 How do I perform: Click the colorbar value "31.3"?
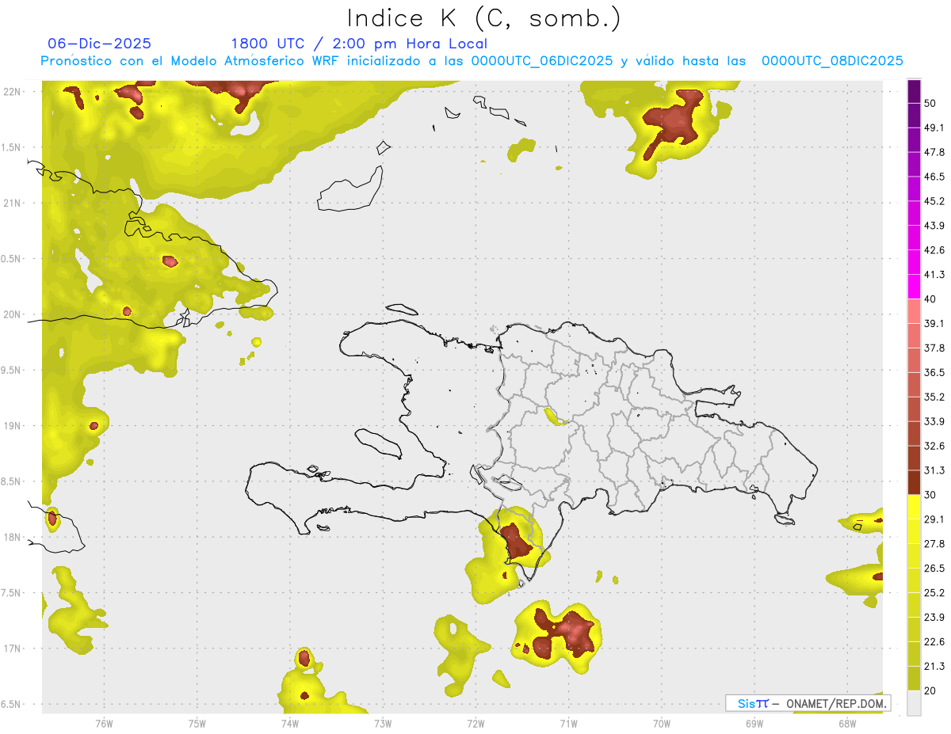pos(934,470)
